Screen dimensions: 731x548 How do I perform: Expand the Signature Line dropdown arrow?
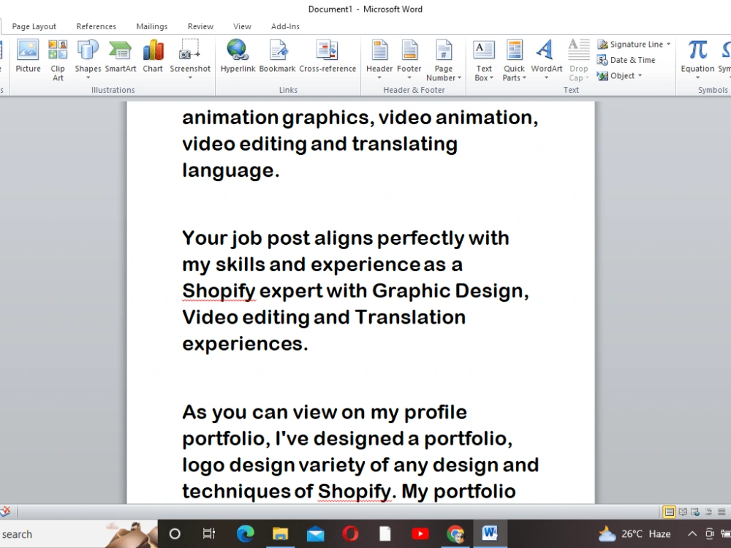pos(669,45)
